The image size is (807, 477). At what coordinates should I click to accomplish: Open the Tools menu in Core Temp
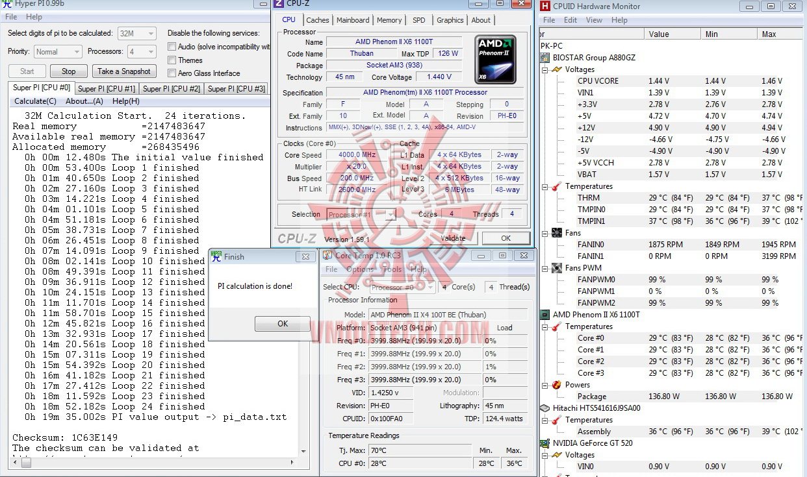coord(392,269)
